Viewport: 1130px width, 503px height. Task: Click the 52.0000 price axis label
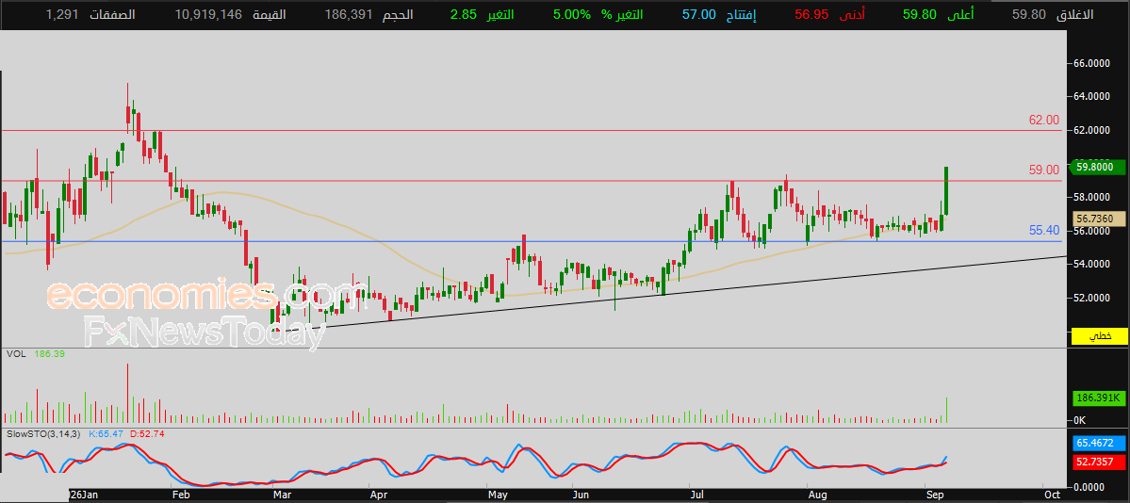[1092, 298]
